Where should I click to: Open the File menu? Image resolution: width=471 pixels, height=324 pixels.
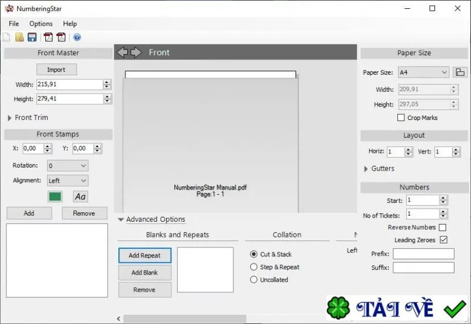14,24
